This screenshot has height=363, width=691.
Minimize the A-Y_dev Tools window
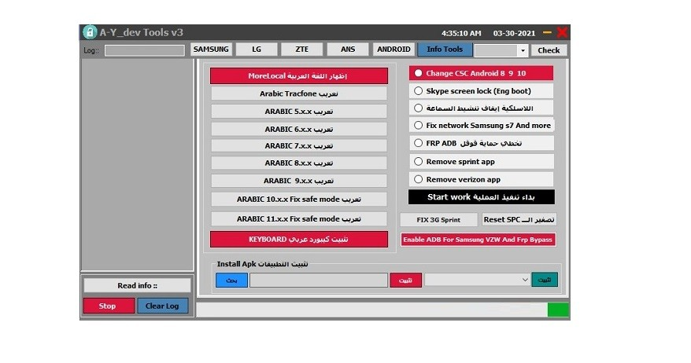(x=547, y=32)
